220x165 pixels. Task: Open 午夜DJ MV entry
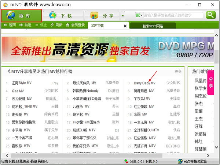142,99
